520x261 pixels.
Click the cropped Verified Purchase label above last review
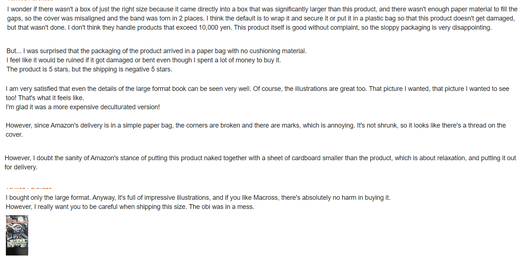coord(29,188)
